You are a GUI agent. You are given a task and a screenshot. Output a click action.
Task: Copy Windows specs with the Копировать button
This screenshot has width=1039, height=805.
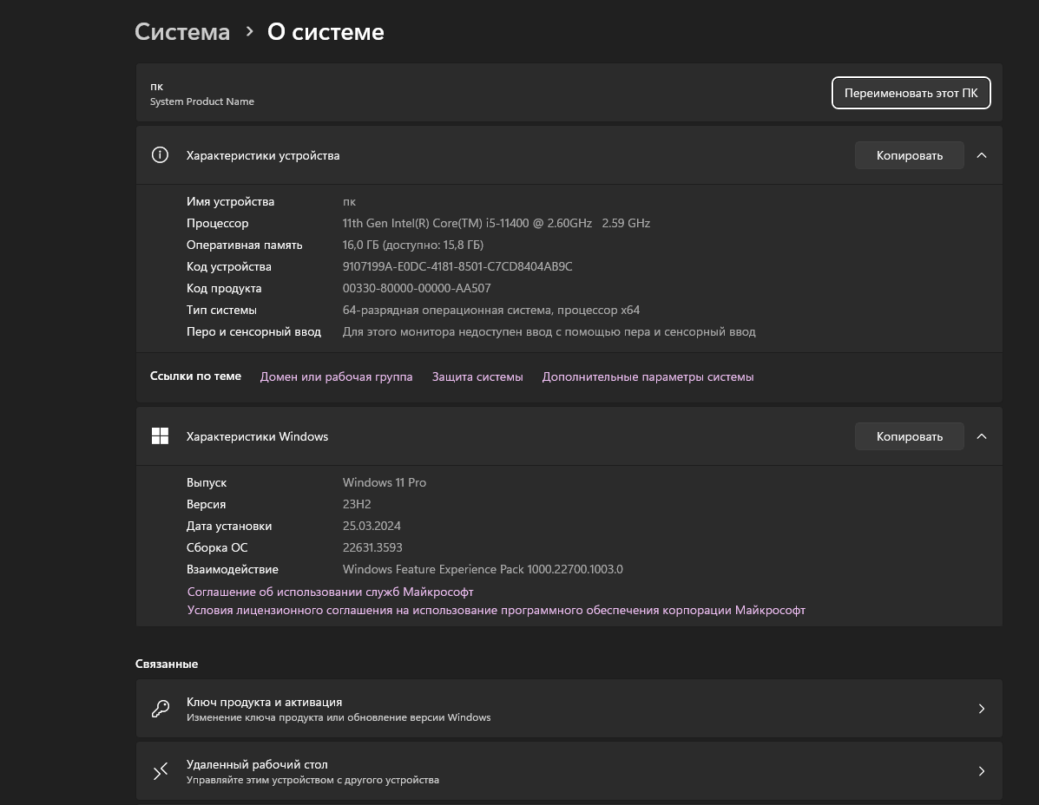(909, 436)
